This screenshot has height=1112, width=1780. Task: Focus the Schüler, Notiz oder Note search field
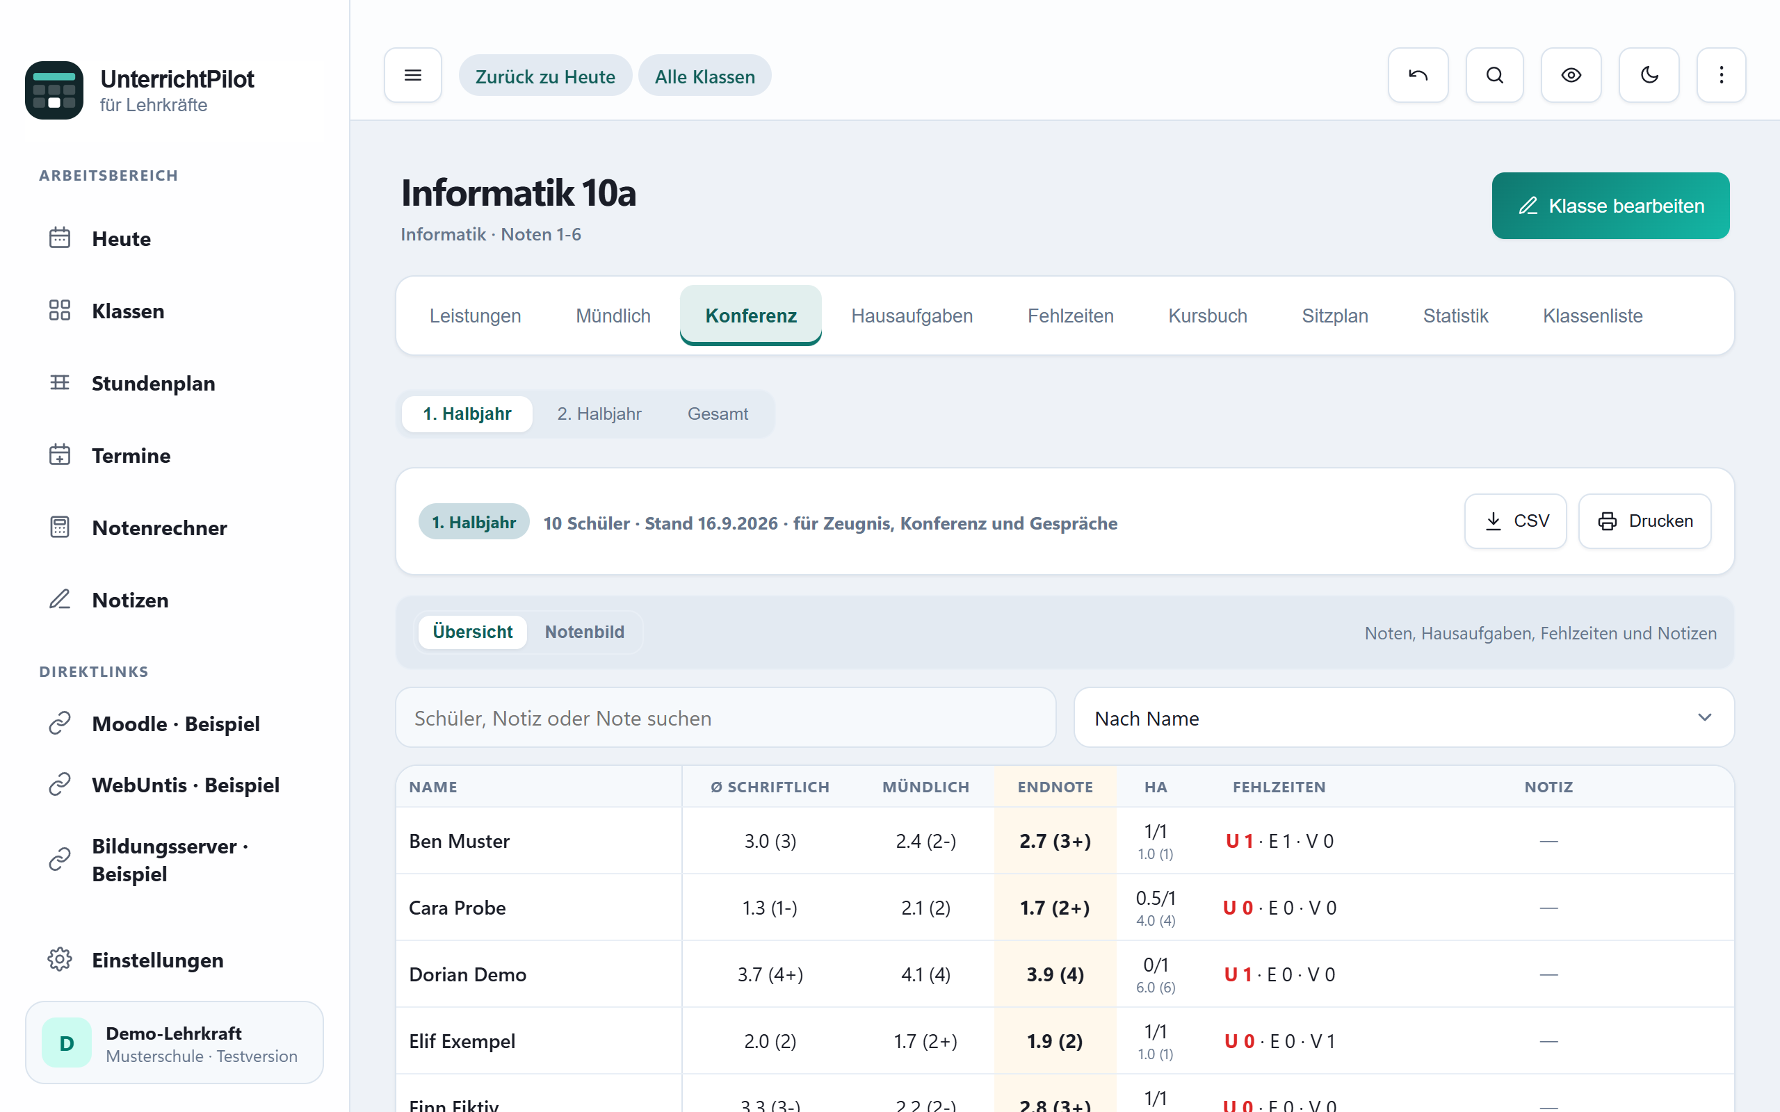(725, 718)
